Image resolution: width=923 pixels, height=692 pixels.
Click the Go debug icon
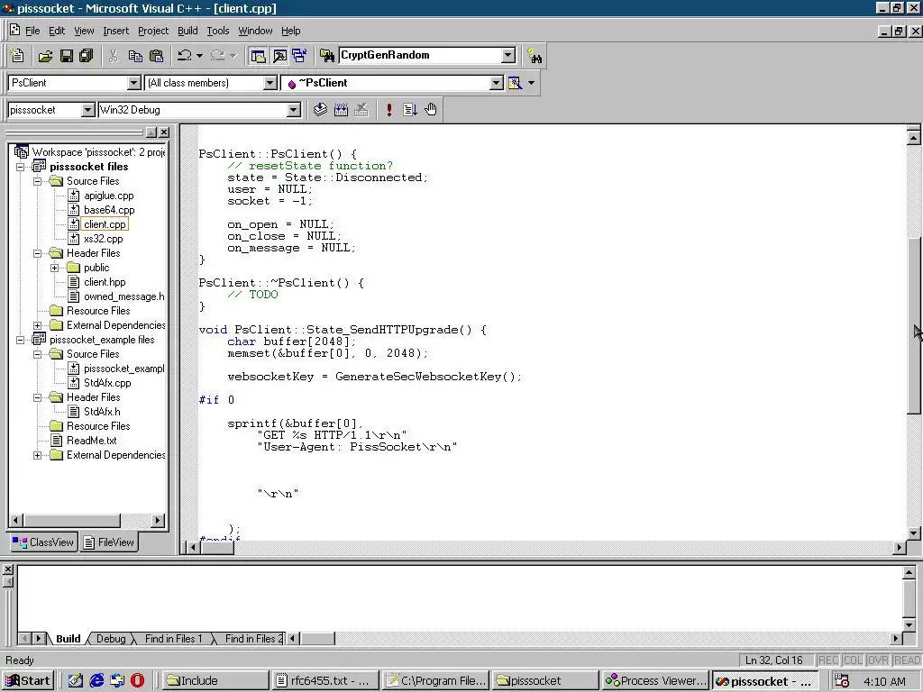[x=410, y=109]
